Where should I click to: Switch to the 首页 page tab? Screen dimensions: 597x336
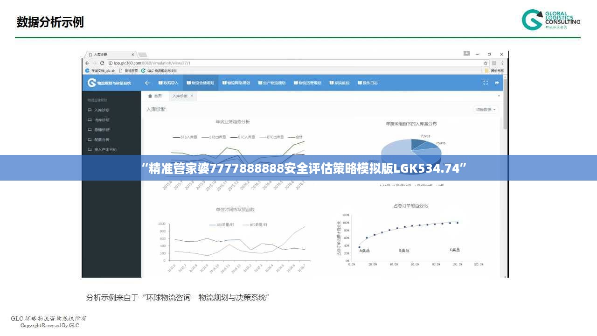pyautogui.click(x=155, y=96)
